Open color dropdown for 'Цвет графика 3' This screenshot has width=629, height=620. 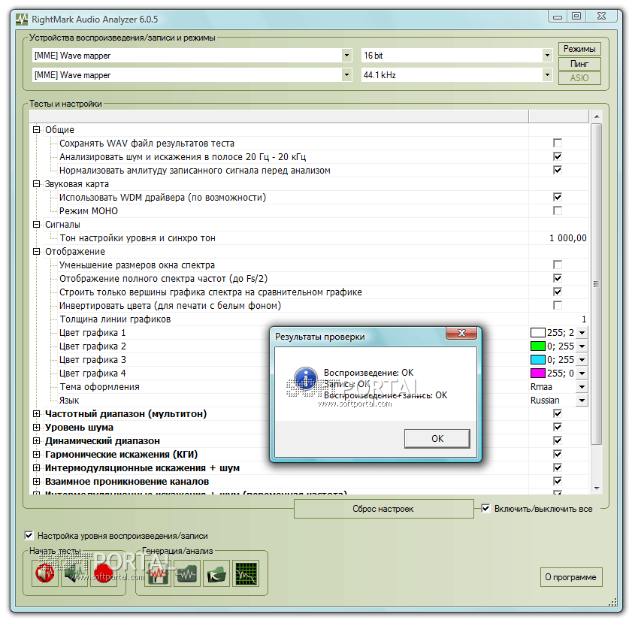pos(582,360)
